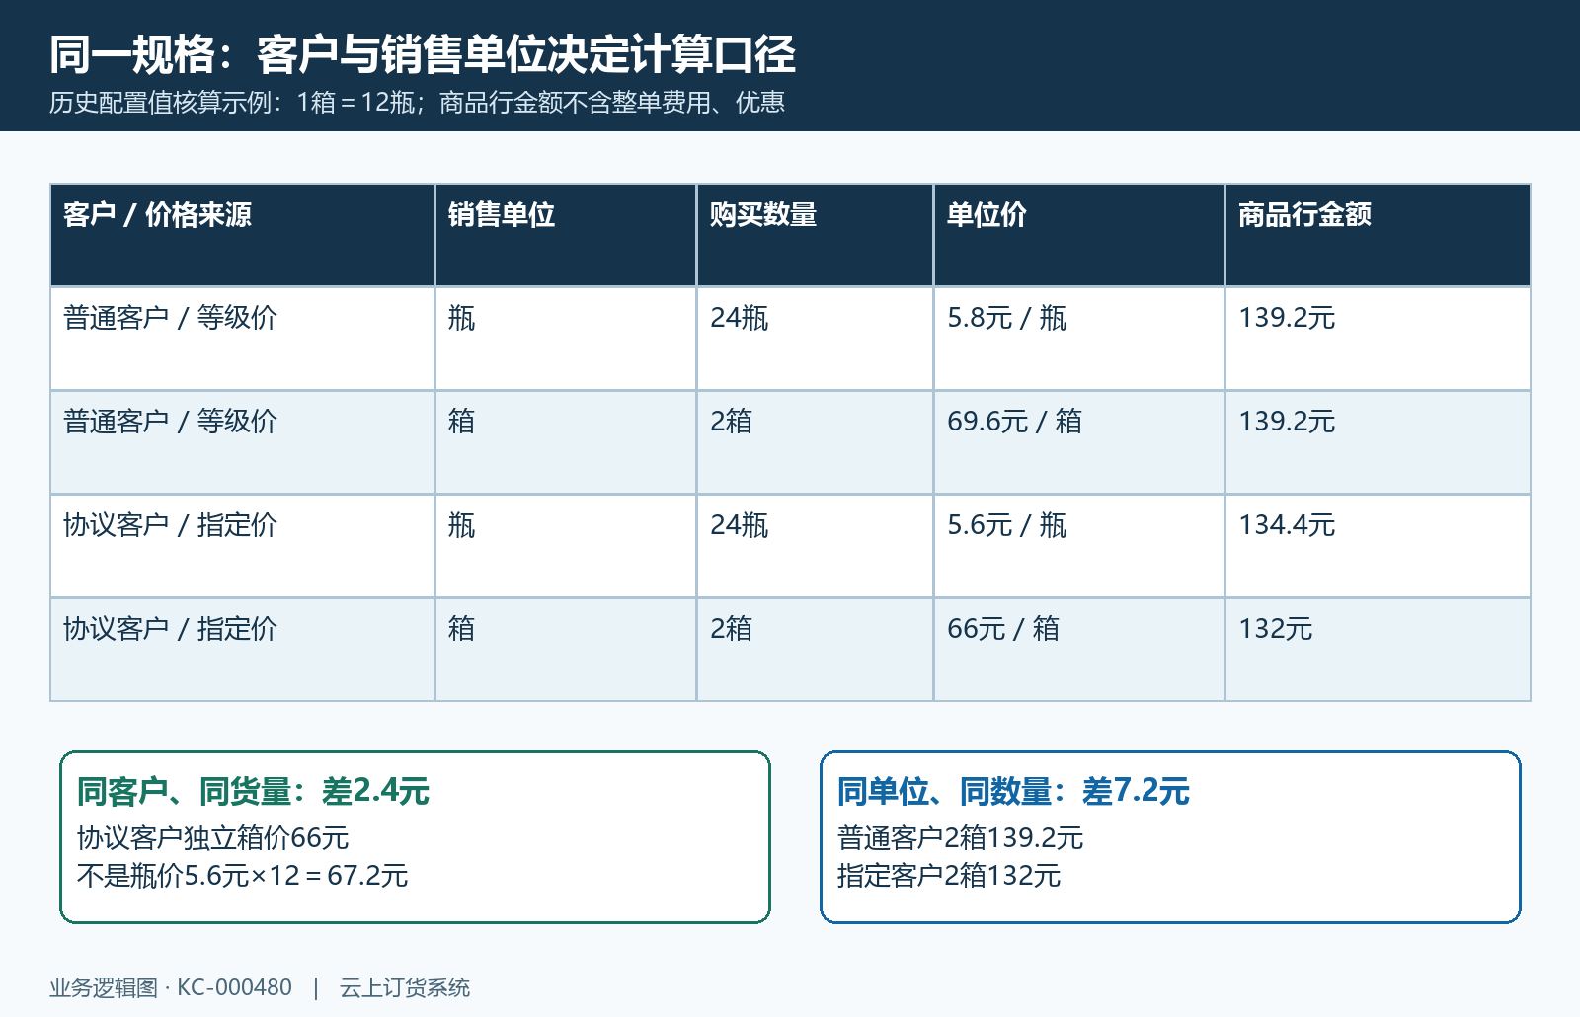This screenshot has width=1580, height=1017.
Task: Click the "客户 / 价格来源" column header
Action: (158, 214)
